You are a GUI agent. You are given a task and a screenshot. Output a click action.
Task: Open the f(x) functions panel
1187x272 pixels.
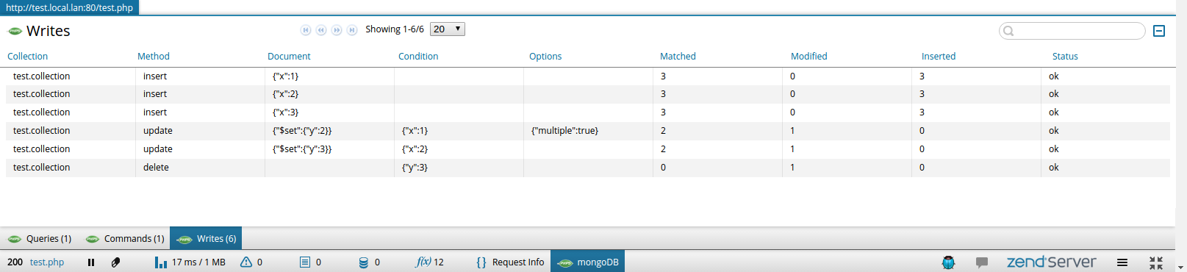[430, 262]
